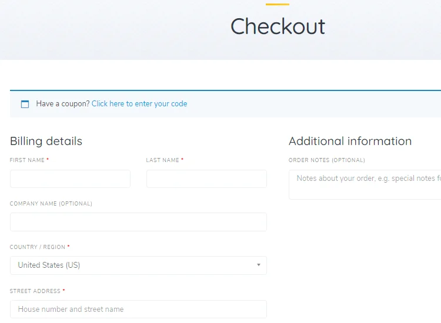The width and height of the screenshot is (441, 323).
Task: Click the LAST NAME field label
Action: [162, 160]
